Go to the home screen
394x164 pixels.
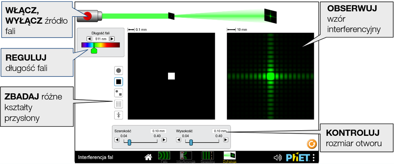(x=148, y=157)
